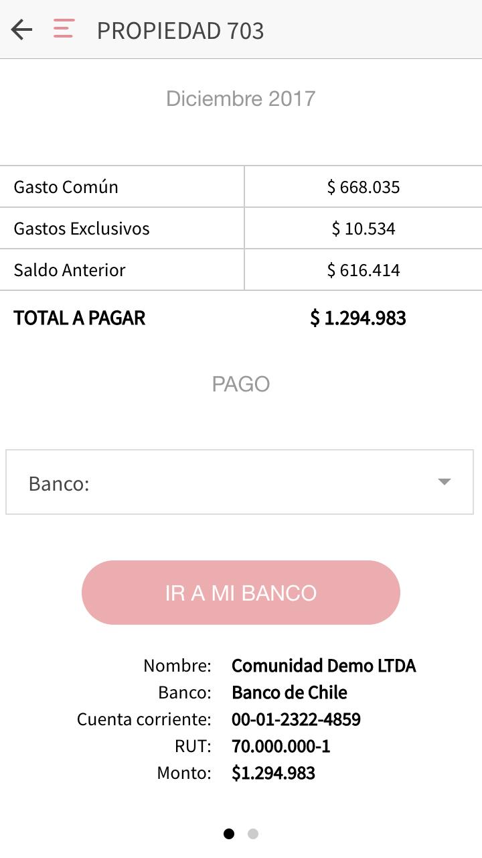The width and height of the screenshot is (482, 858).
Task: Tap the RUT value 70.000.000-1
Action: 280,746
